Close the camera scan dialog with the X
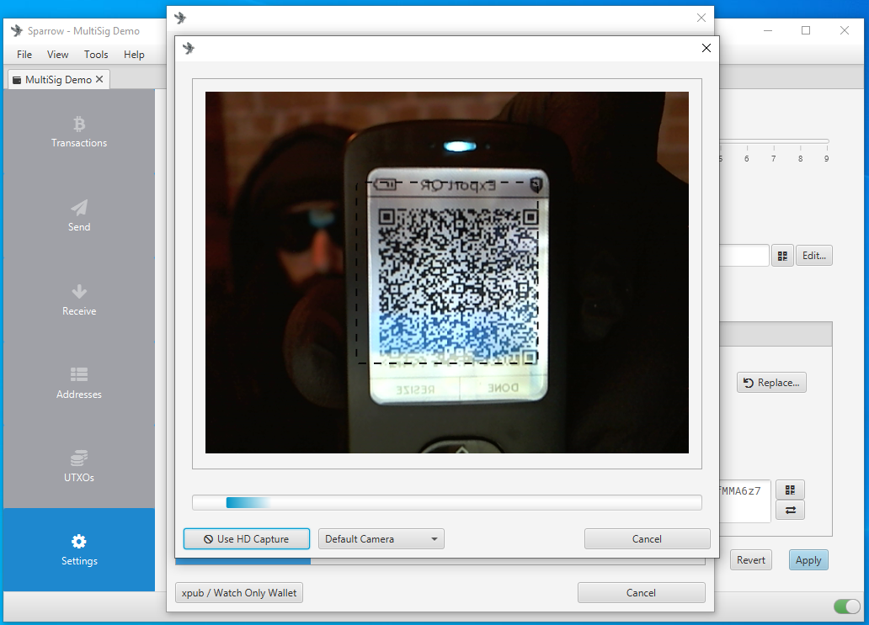Image resolution: width=869 pixels, height=625 pixels. [706, 48]
